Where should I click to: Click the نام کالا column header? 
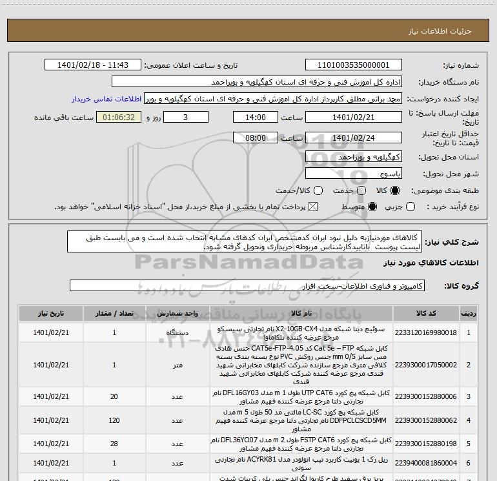301,314
